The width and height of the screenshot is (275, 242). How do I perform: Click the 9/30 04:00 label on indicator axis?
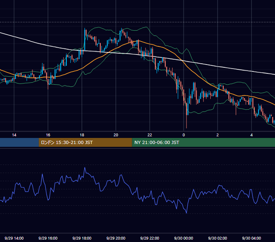pyautogui.click(x=252, y=238)
